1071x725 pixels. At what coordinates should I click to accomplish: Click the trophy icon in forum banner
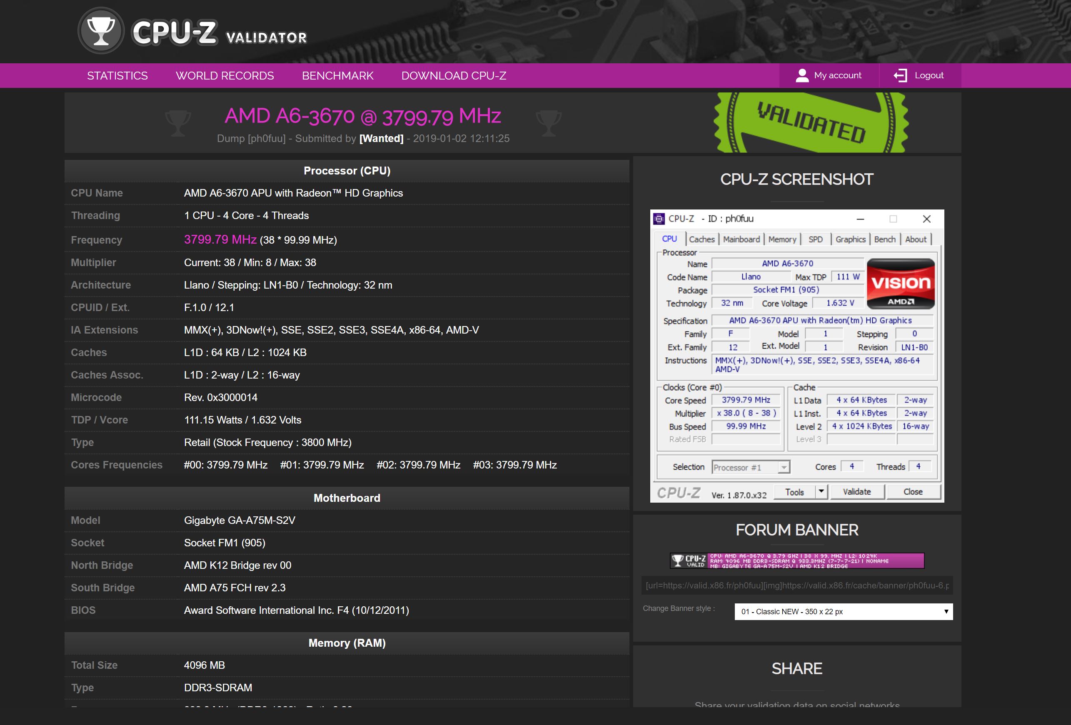677,561
